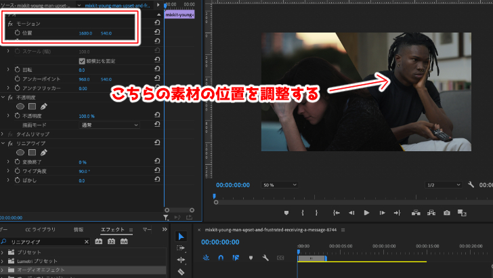Toggle animation stopwatch for 回転
Image resolution: width=493 pixels, height=278 pixels.
(18, 69)
